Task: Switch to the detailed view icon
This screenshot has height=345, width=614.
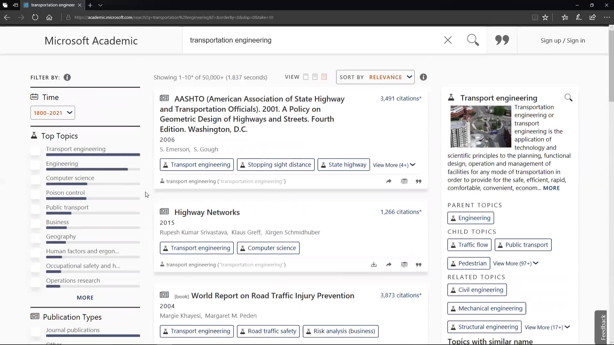Action: pyautogui.click(x=324, y=77)
